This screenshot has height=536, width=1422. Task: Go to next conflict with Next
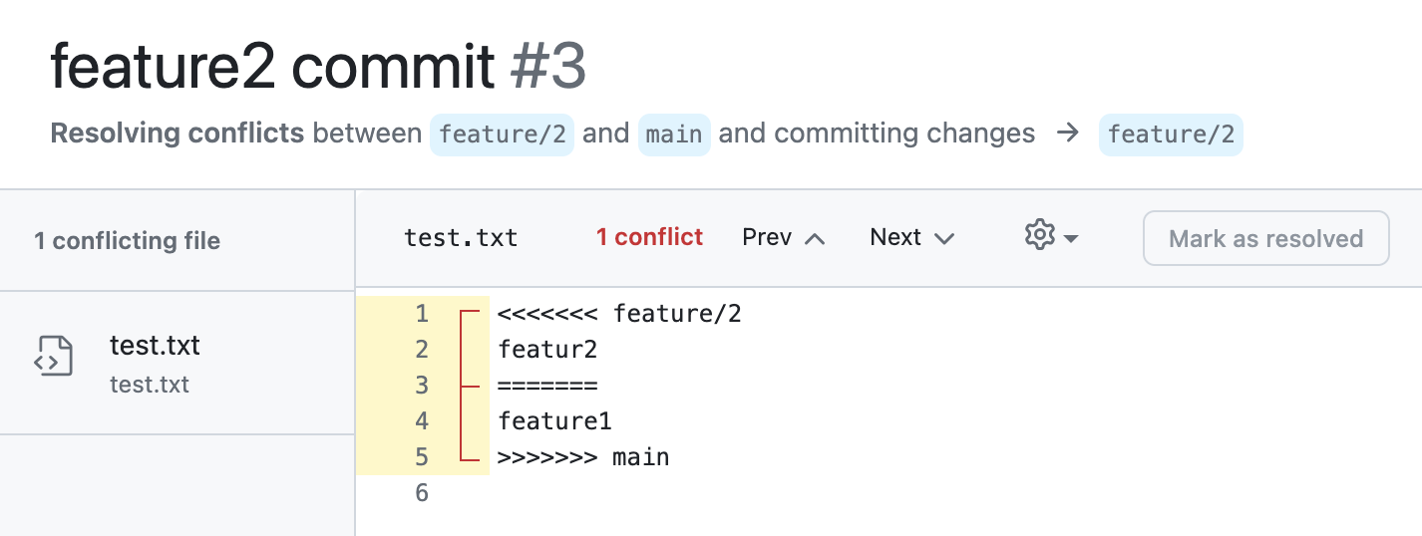(x=911, y=237)
